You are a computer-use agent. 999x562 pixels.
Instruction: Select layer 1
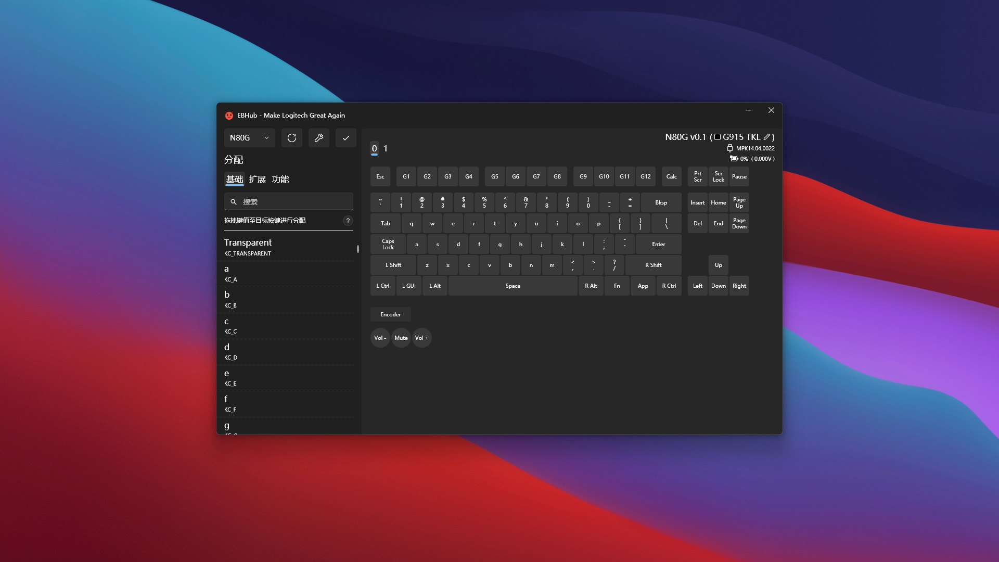tap(386, 148)
